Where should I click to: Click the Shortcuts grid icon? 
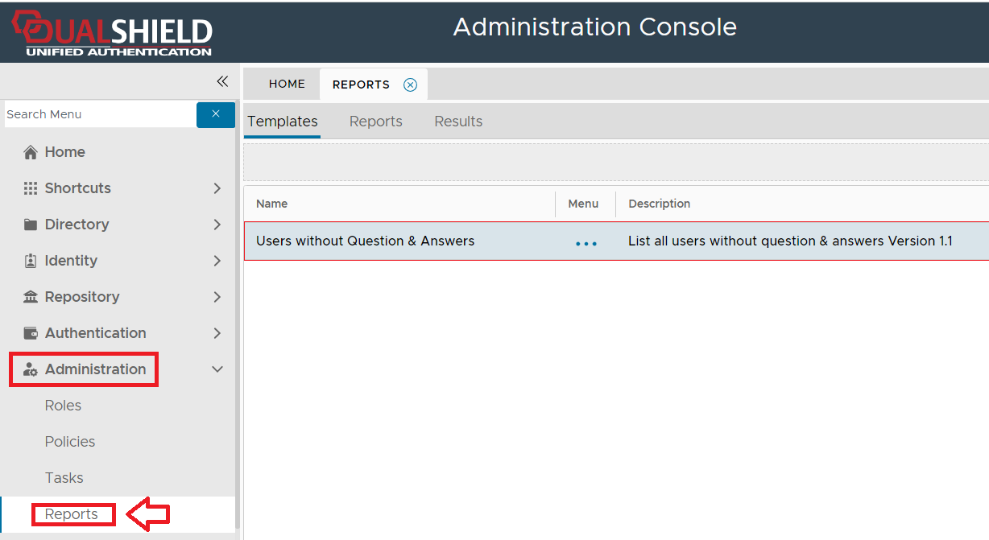(31, 188)
